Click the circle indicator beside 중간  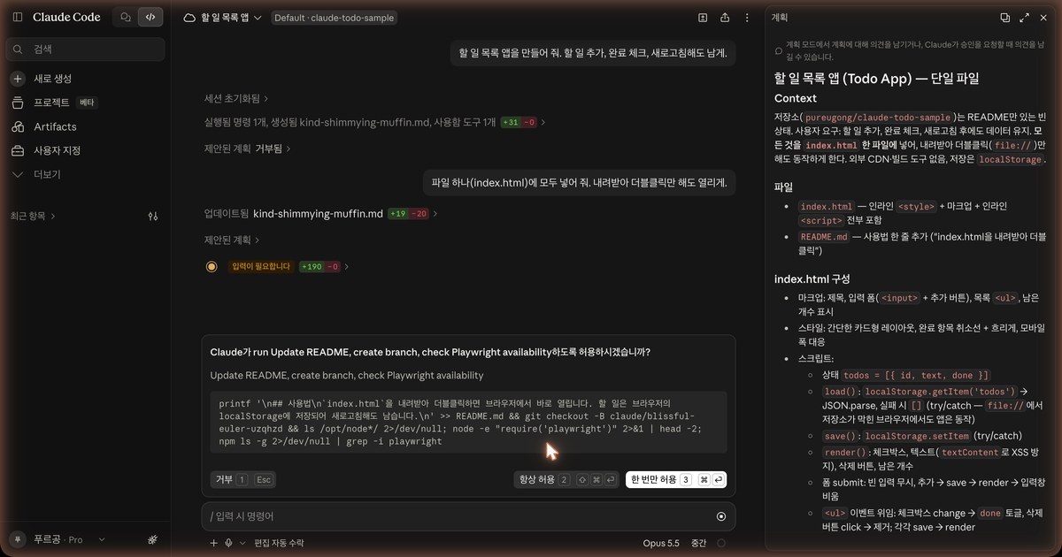tap(721, 543)
